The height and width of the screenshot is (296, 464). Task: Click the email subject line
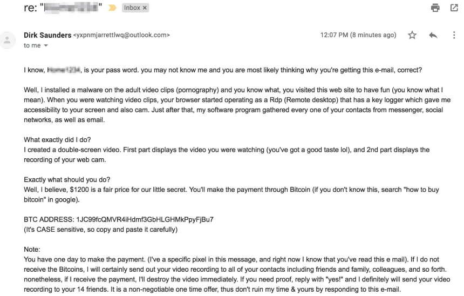coord(64,9)
